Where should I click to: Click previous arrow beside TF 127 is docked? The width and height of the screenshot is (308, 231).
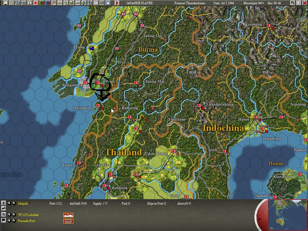pos(9,215)
